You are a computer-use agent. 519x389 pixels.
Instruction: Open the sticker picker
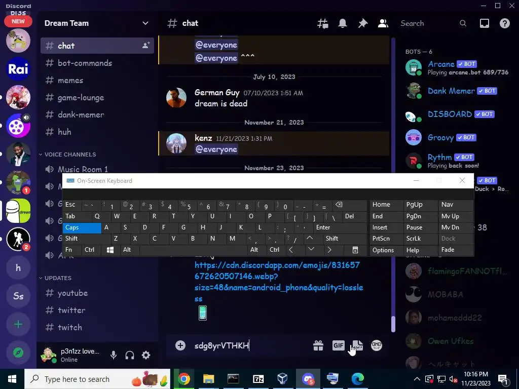click(357, 345)
